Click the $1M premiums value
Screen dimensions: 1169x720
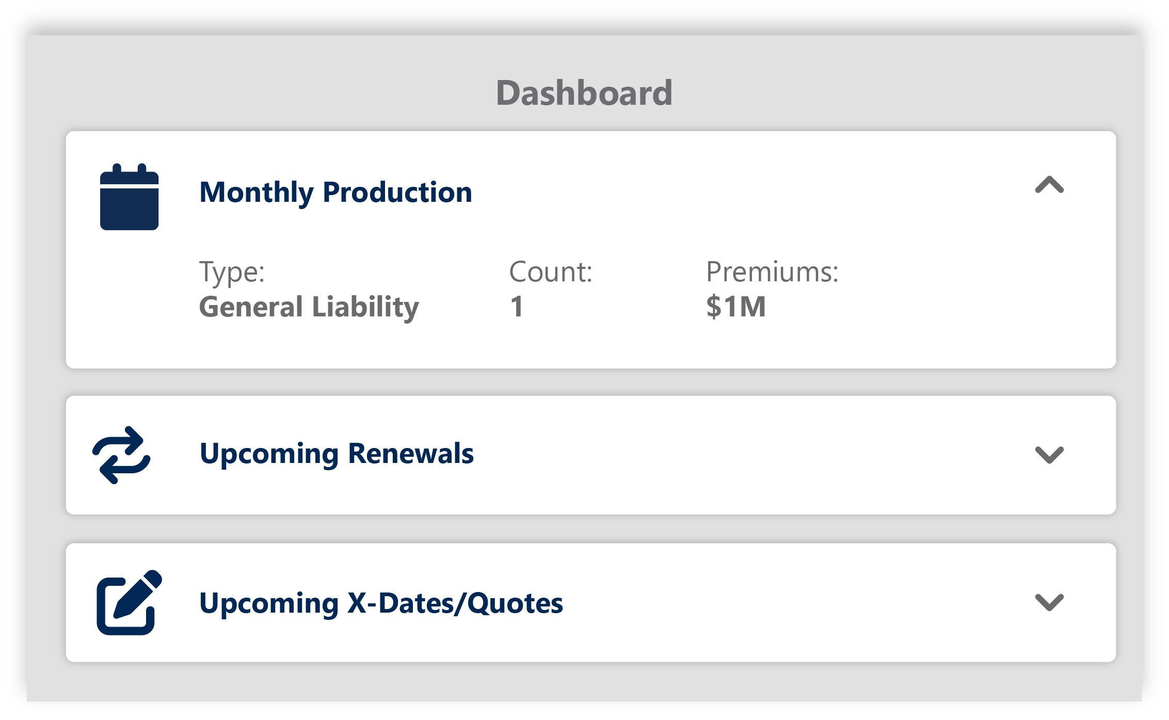tap(736, 307)
